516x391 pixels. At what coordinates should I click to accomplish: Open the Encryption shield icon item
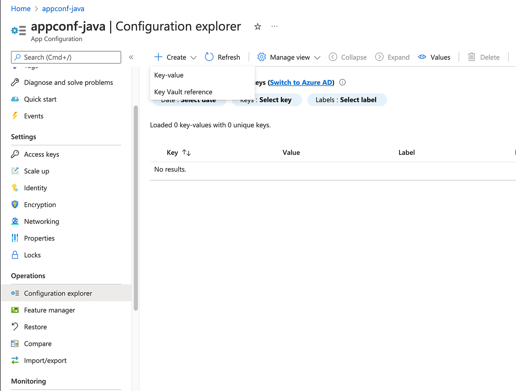coord(15,205)
